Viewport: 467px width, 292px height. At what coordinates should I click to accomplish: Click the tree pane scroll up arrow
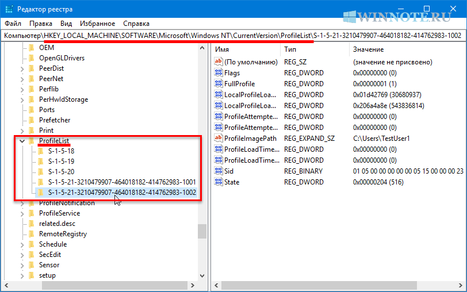coord(202,48)
